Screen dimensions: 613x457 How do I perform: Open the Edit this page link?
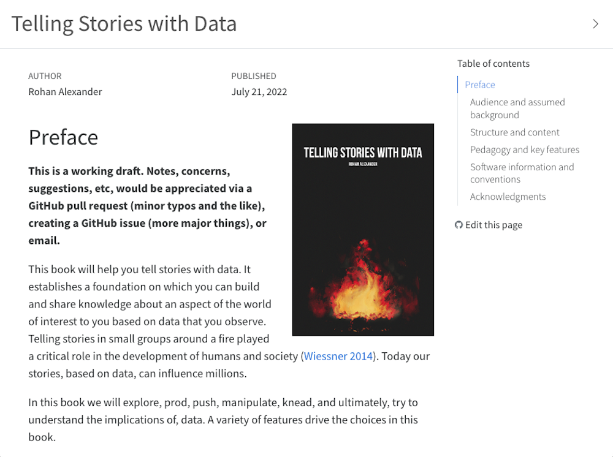(493, 225)
